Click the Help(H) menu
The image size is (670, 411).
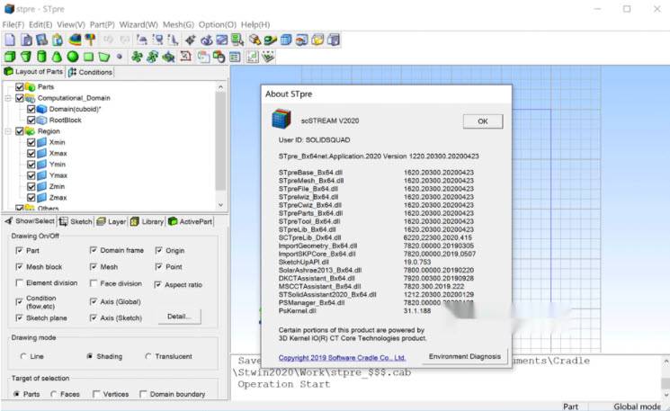255,24
